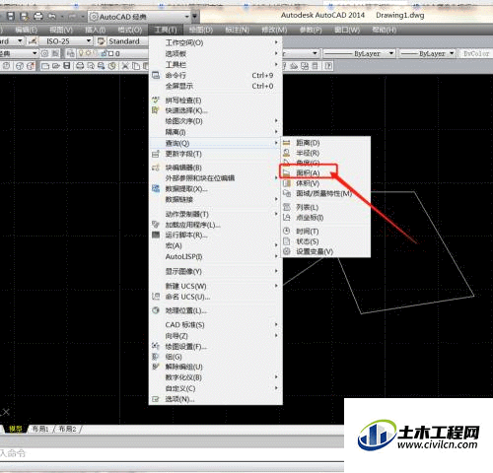The height and width of the screenshot is (473, 493).
Task: Click the Copy icon in standard toolbar
Action: [135, 66]
